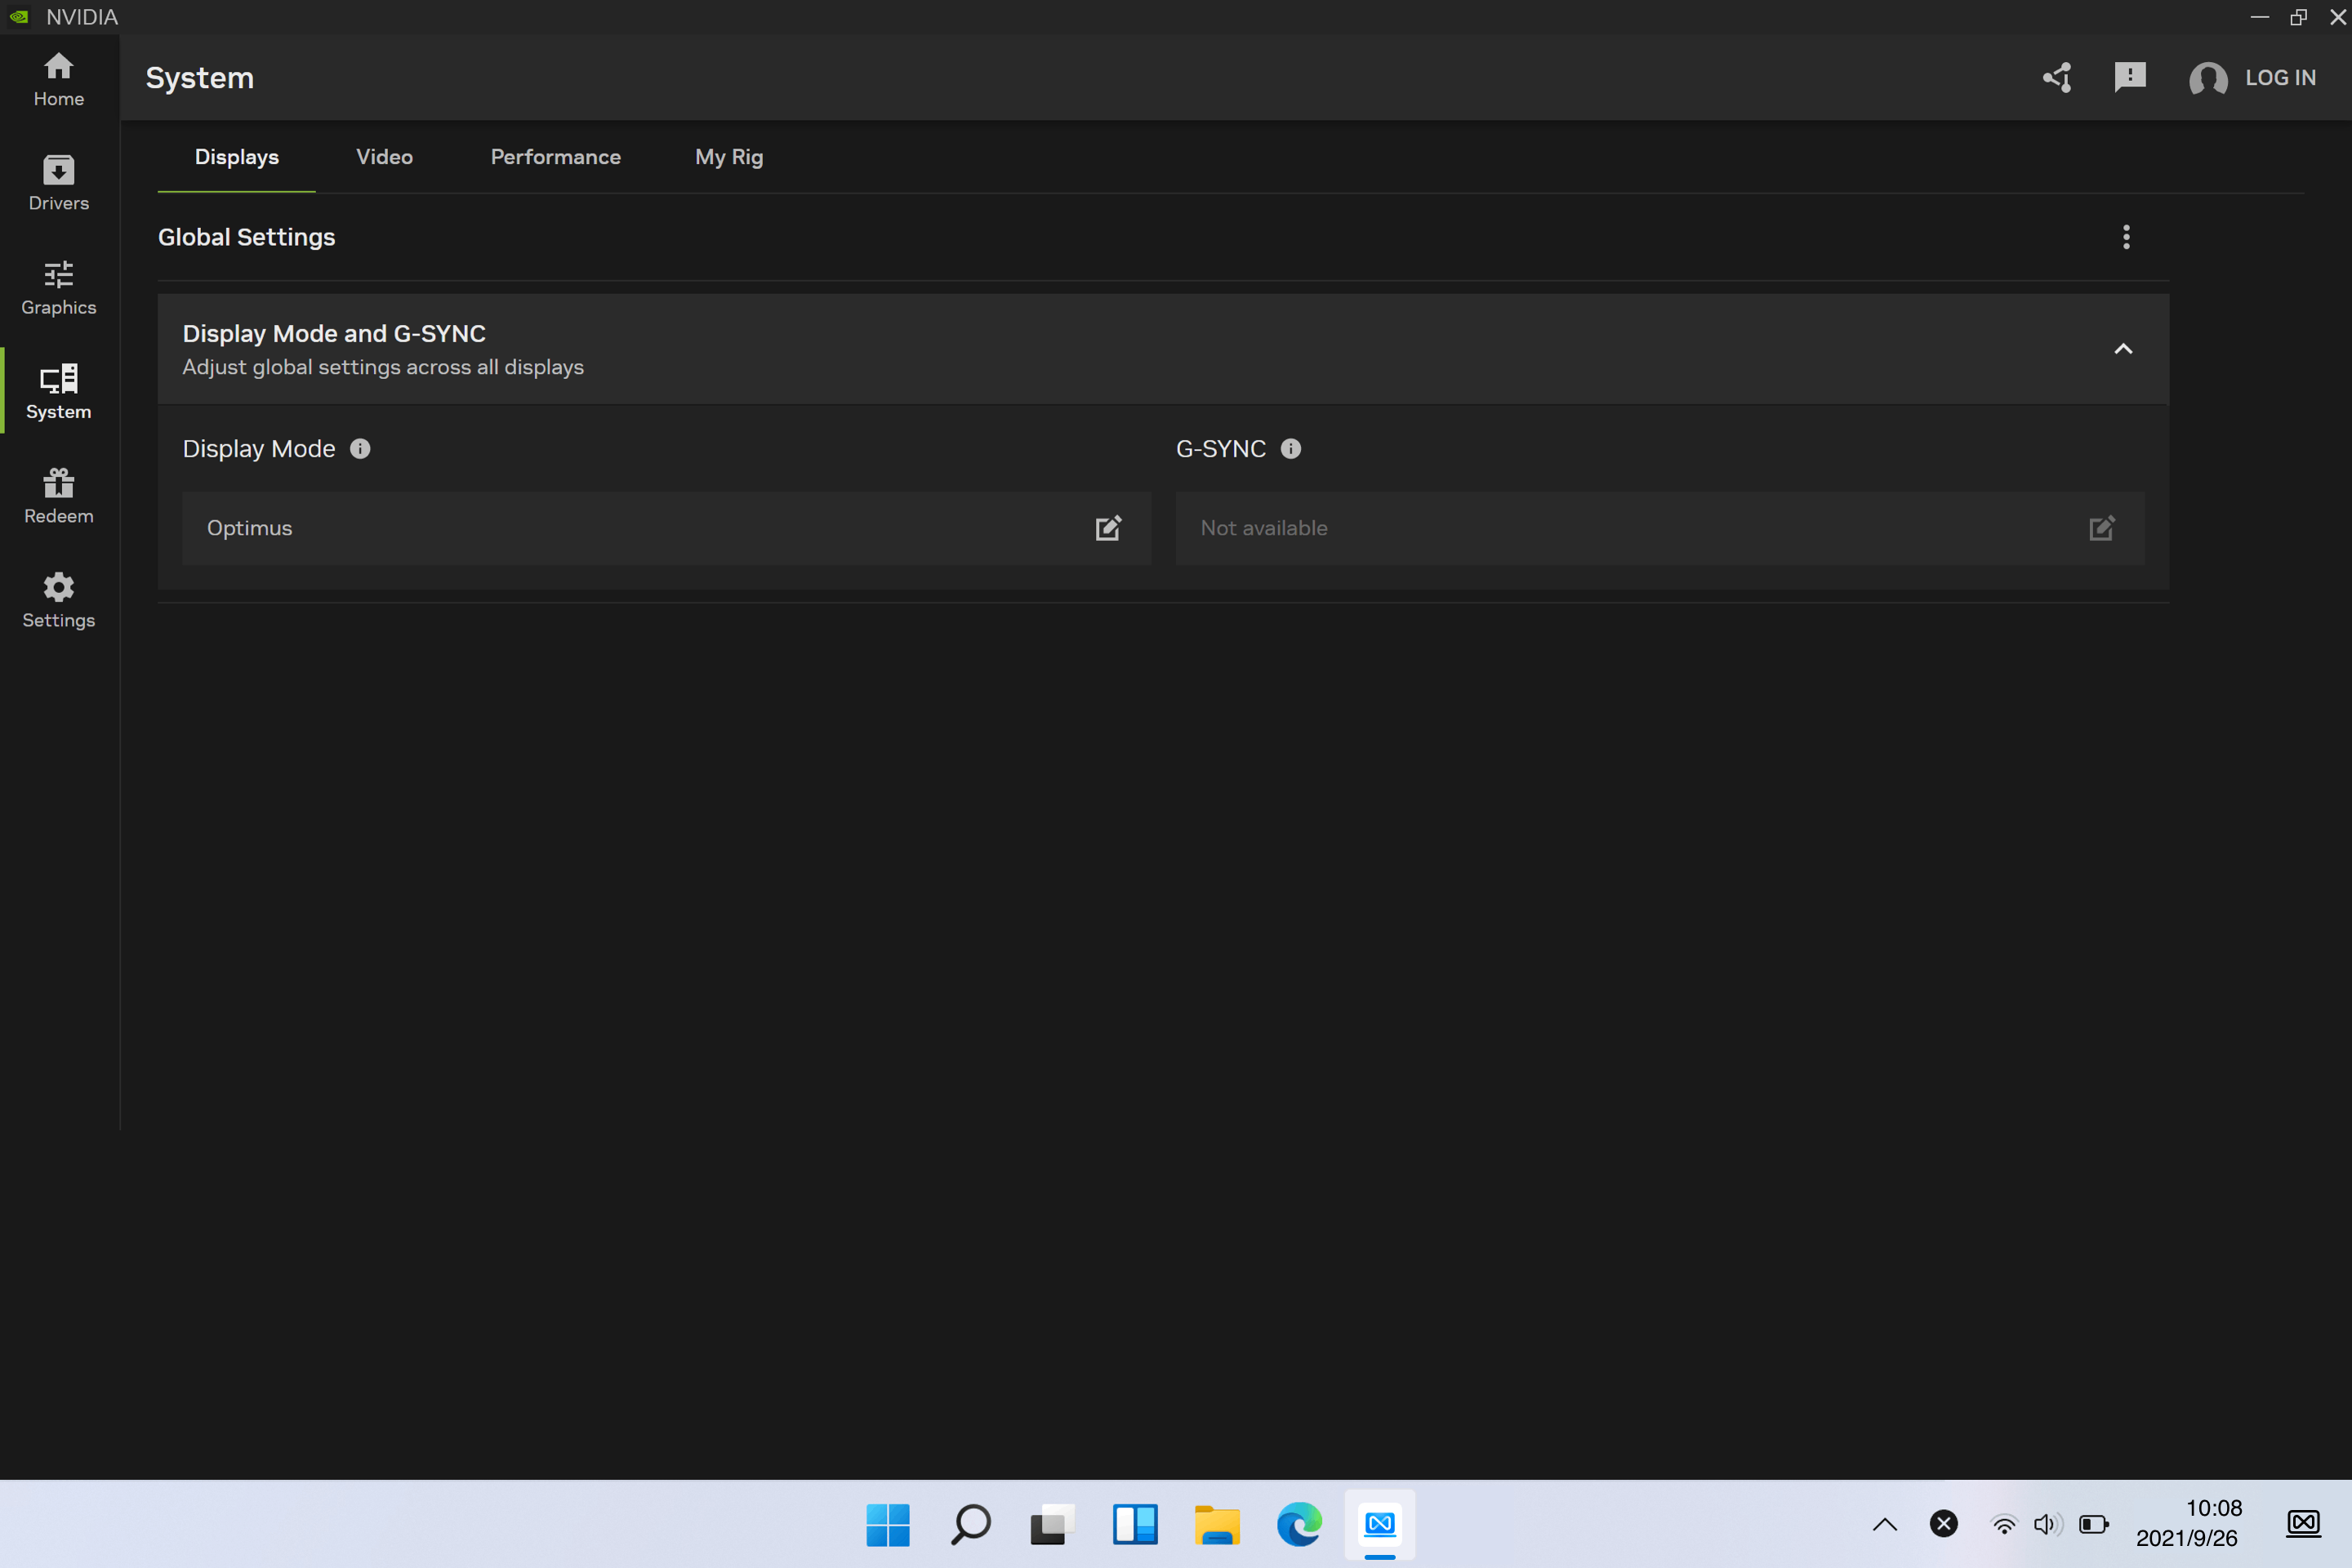The height and width of the screenshot is (1568, 2352).
Task: Open Widgets on taskbar
Action: [1135, 1524]
